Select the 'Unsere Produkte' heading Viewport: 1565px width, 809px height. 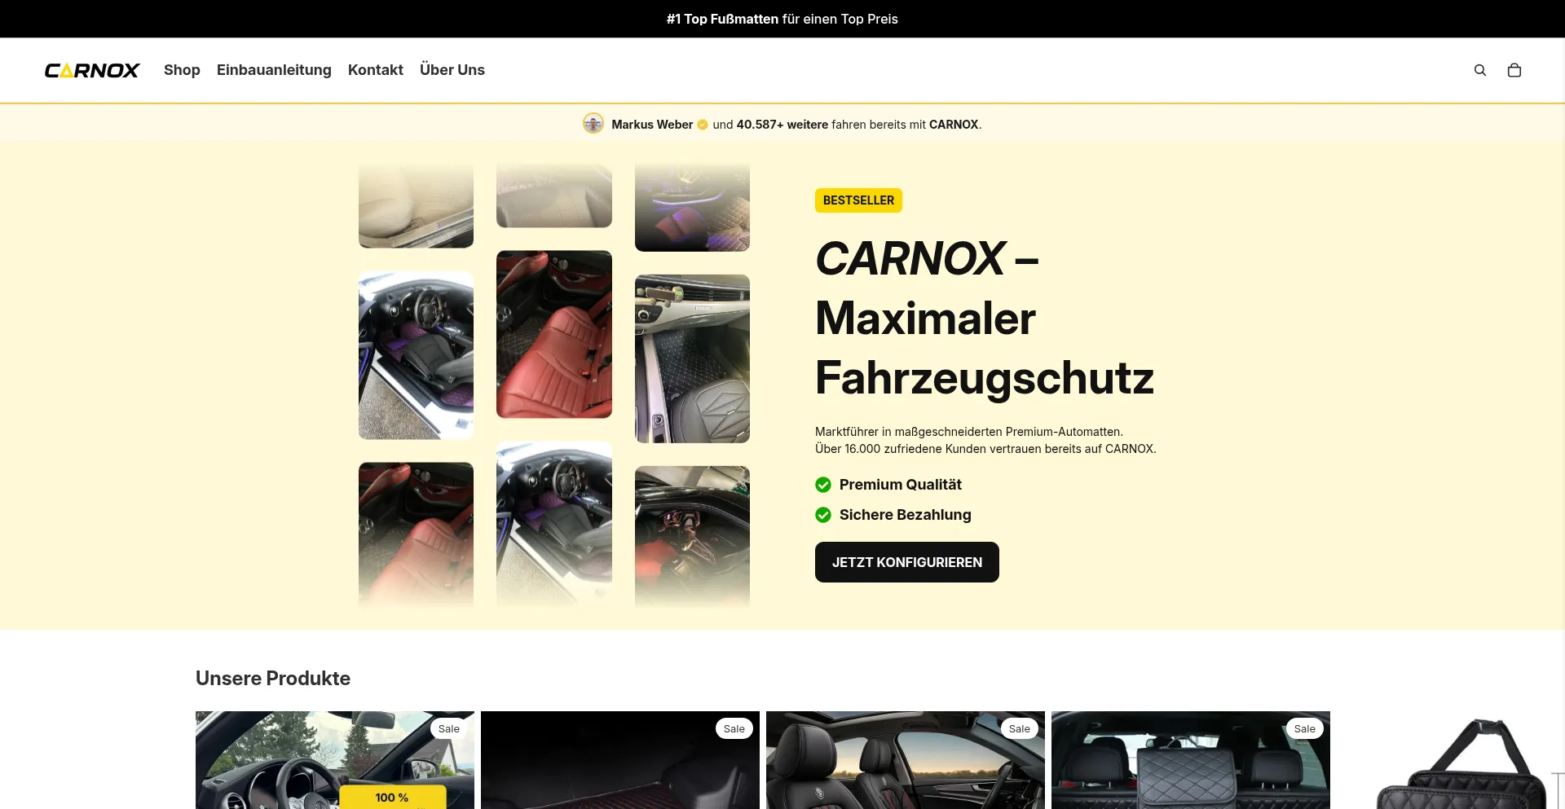point(273,678)
